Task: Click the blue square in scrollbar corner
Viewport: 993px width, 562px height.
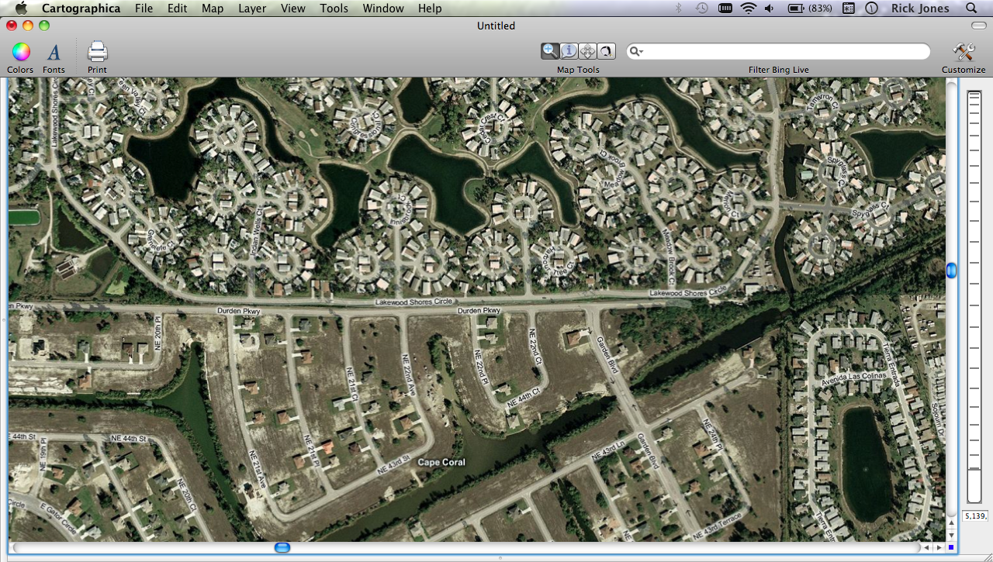Action: [x=951, y=547]
